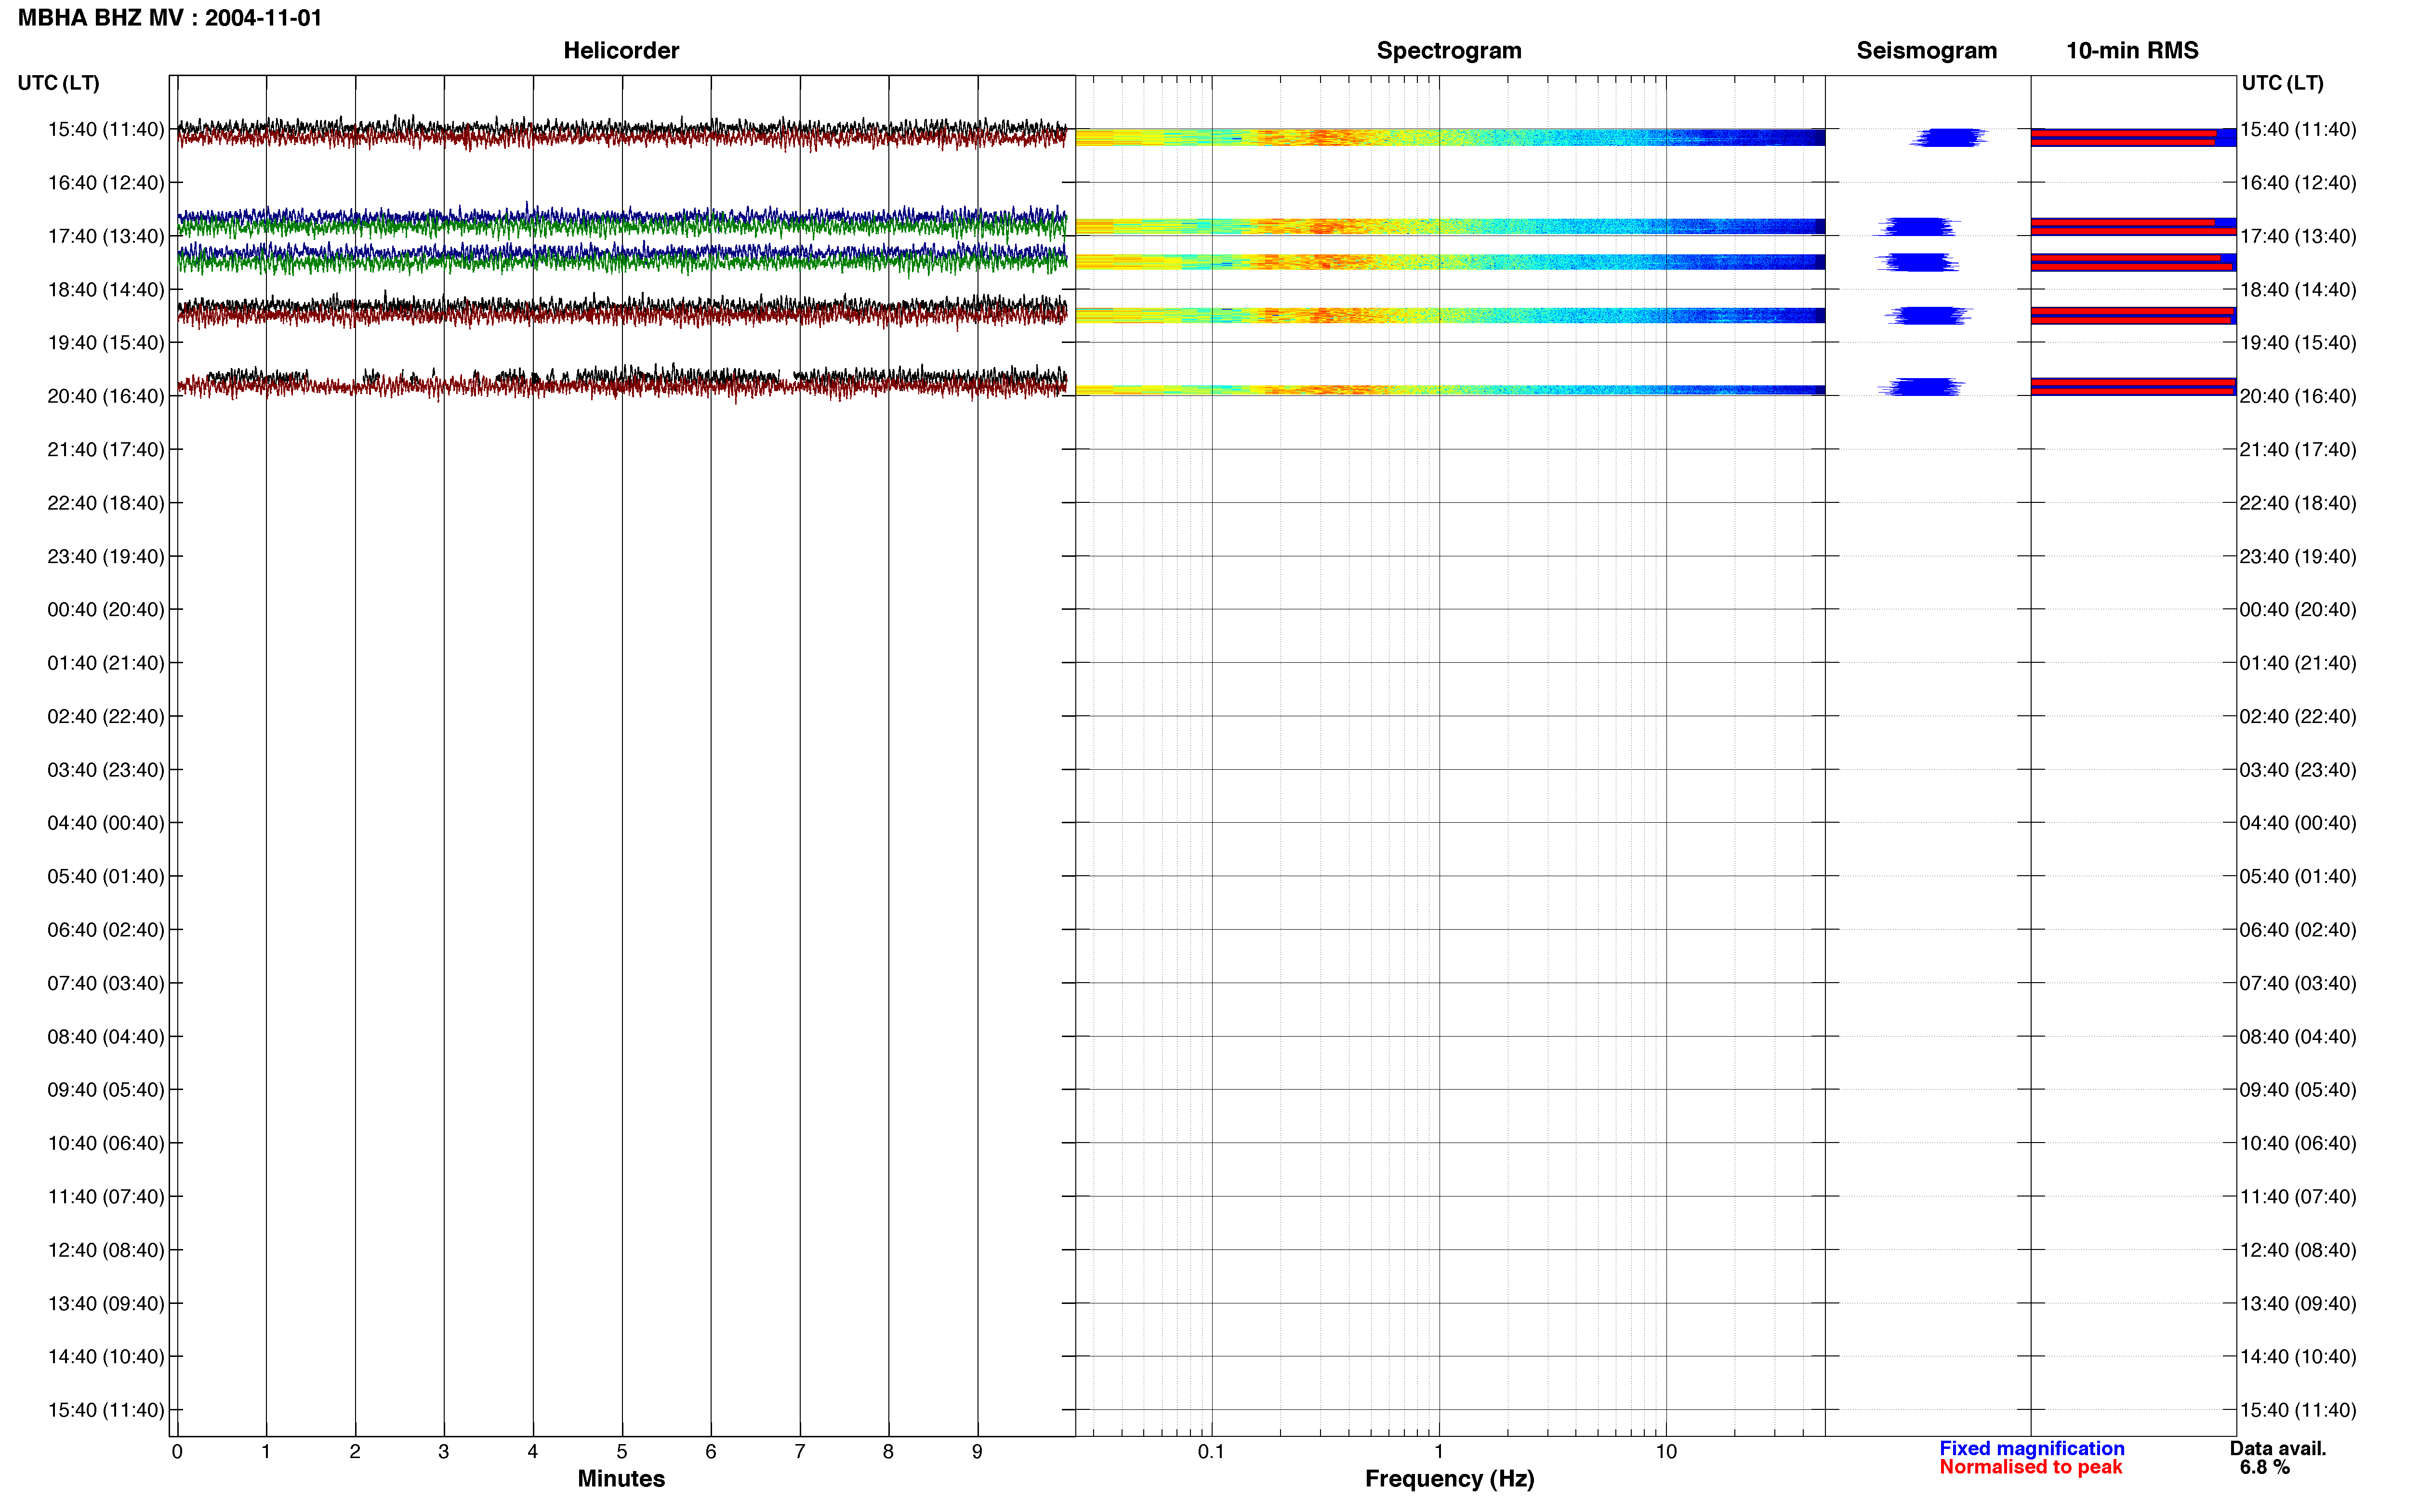Click left time label 21:40 (17:40)

click(x=106, y=450)
